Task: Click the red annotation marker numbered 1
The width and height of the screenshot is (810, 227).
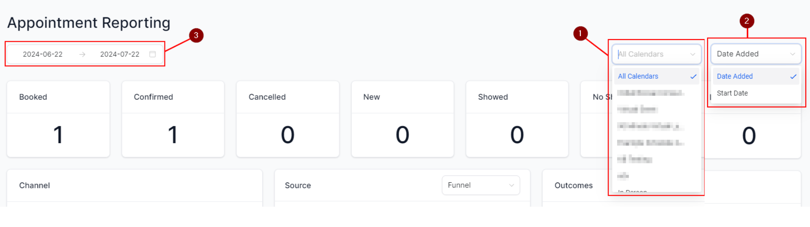Action: [580, 34]
